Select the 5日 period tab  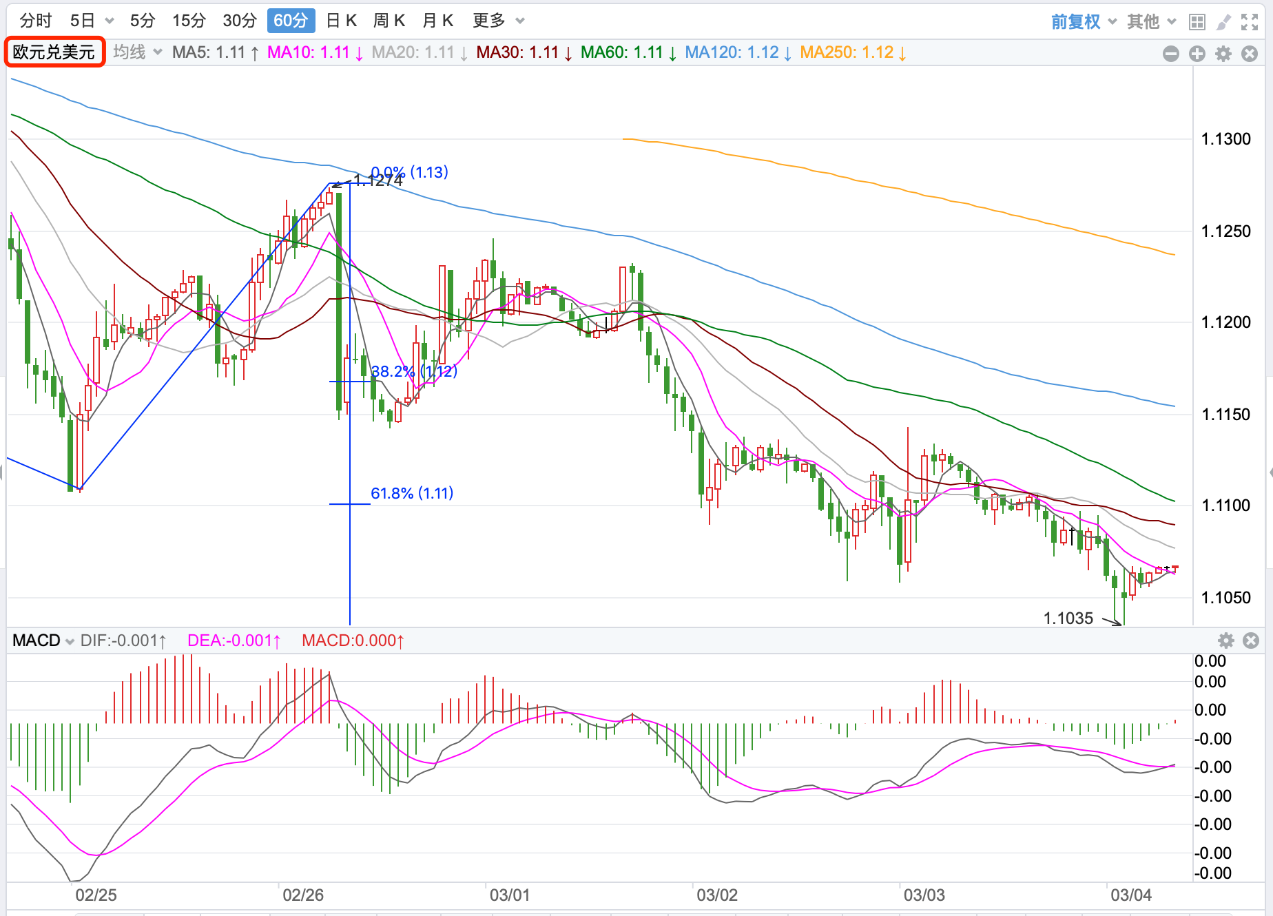click(x=83, y=21)
